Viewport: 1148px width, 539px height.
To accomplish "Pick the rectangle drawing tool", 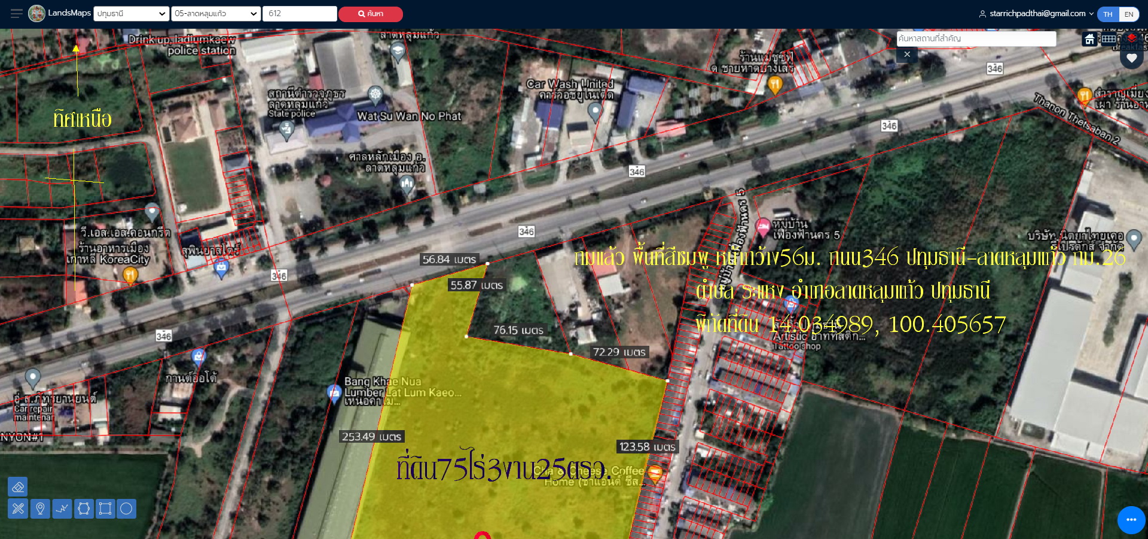I will pyautogui.click(x=105, y=509).
